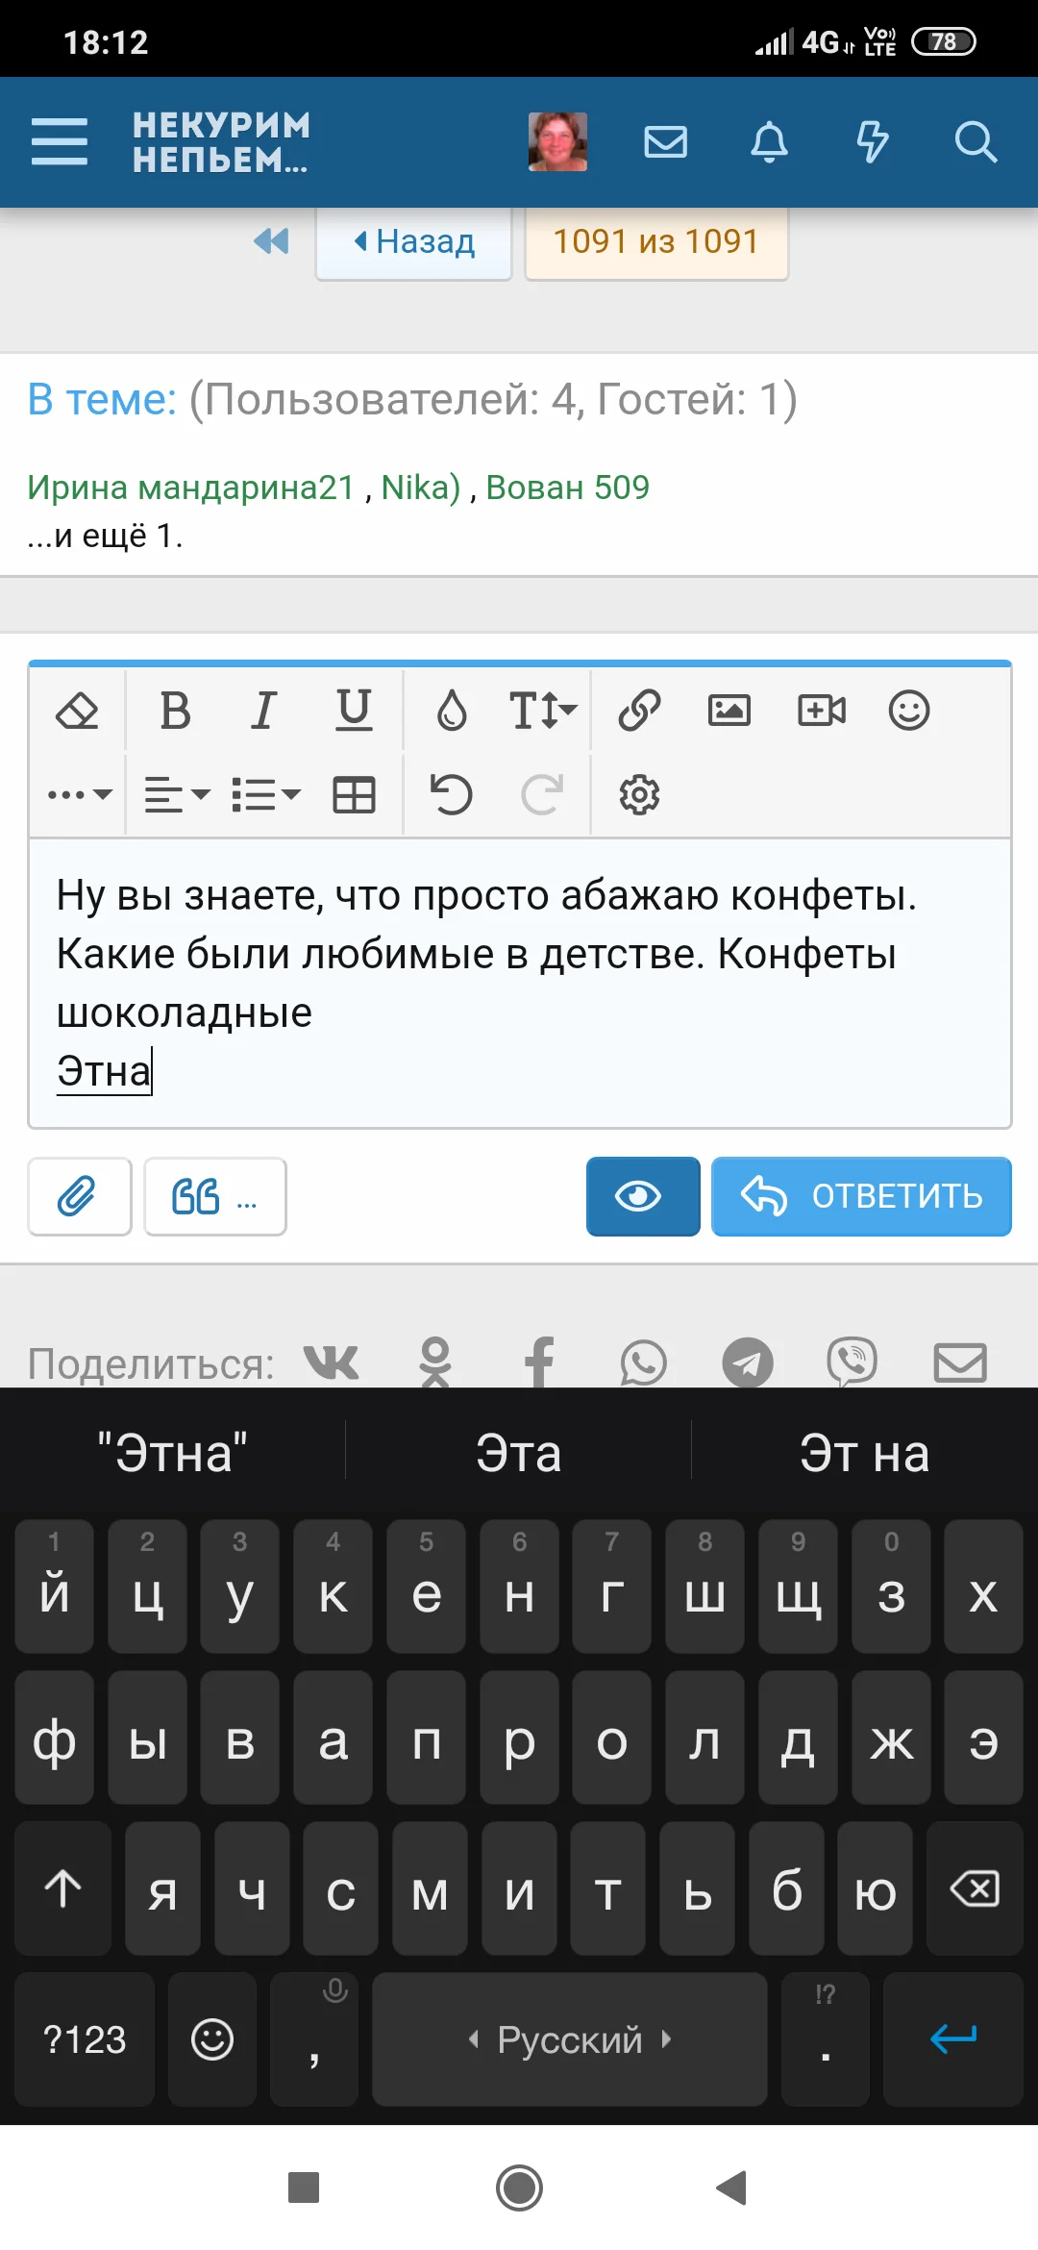Tap the period key
The image size is (1038, 2250).
826,2039
